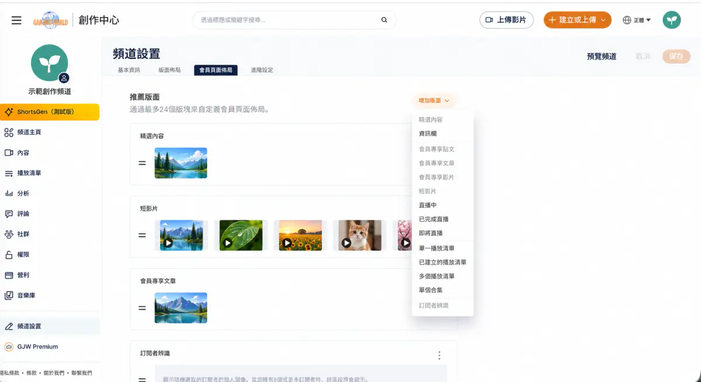Click the large channel sprout avatar
The height and width of the screenshot is (382, 701).
(x=50, y=62)
